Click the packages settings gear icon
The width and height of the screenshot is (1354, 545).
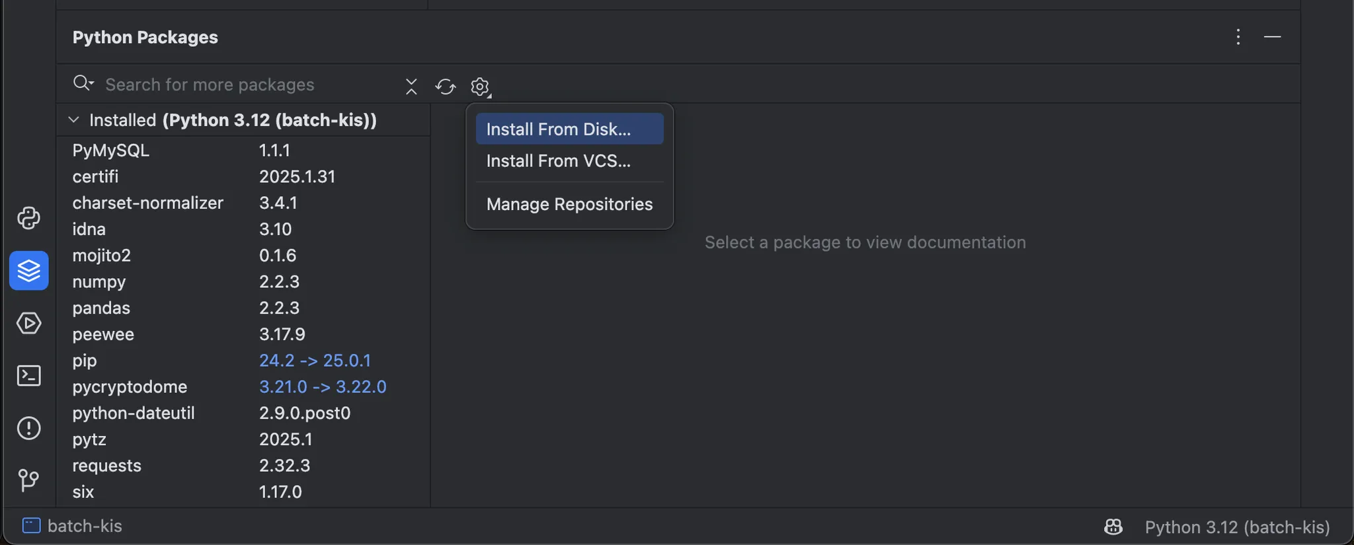[480, 87]
